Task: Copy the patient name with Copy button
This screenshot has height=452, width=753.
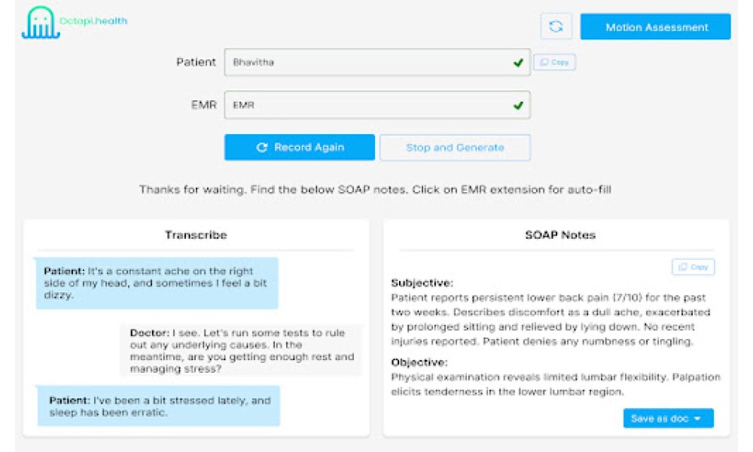Action: [x=555, y=62]
